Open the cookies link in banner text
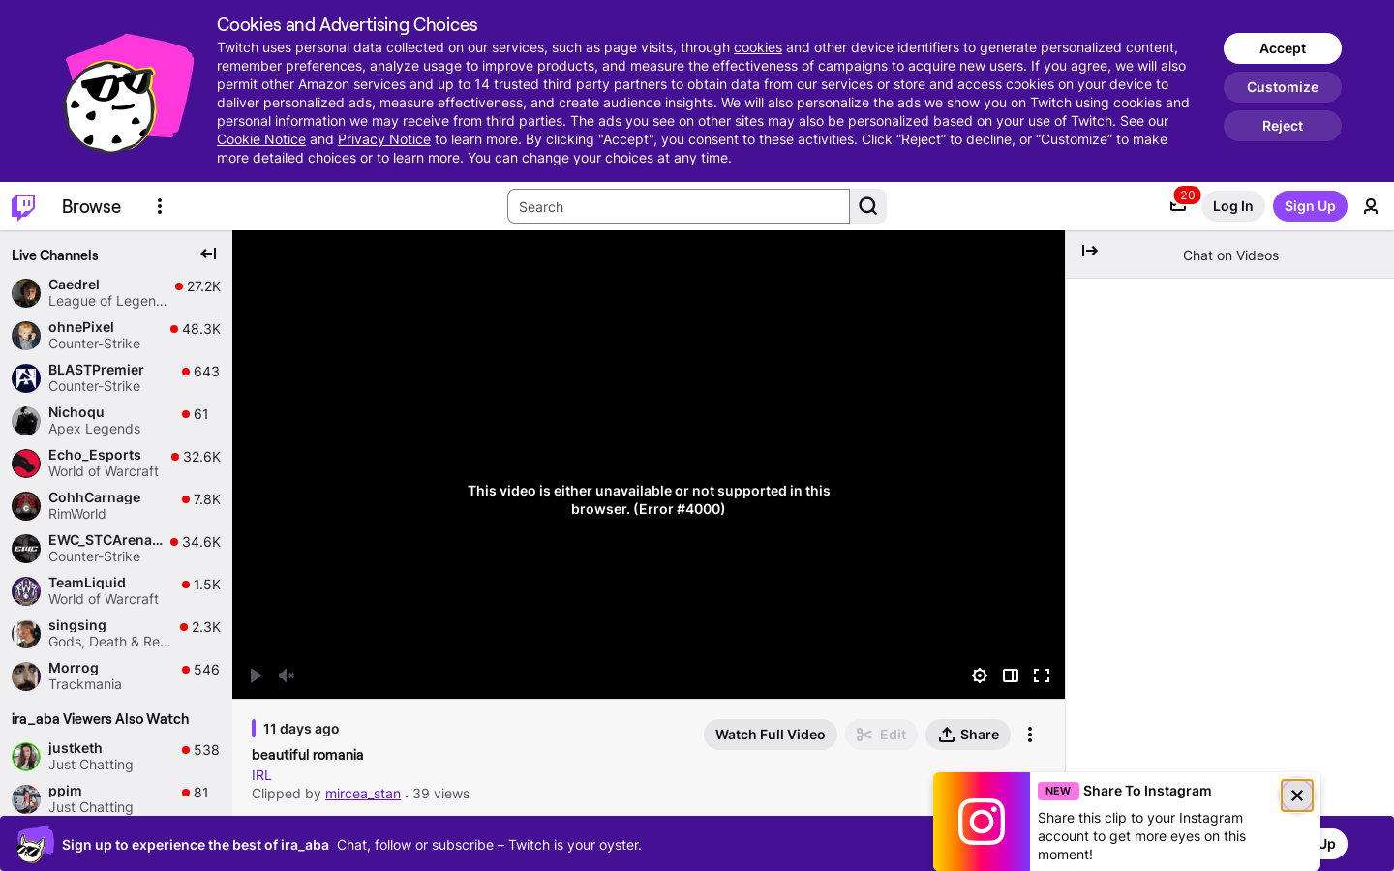This screenshot has width=1394, height=871. (758, 47)
